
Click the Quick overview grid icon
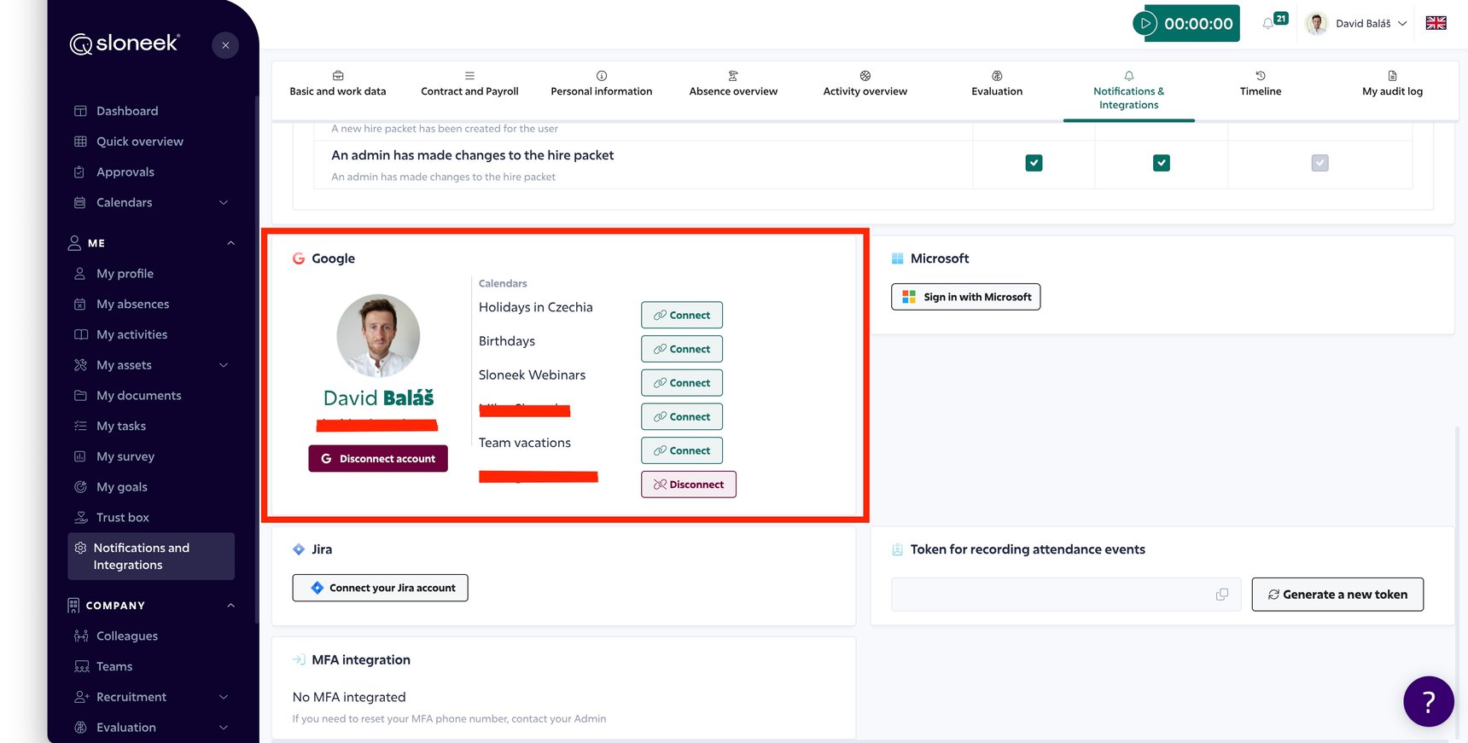click(80, 142)
